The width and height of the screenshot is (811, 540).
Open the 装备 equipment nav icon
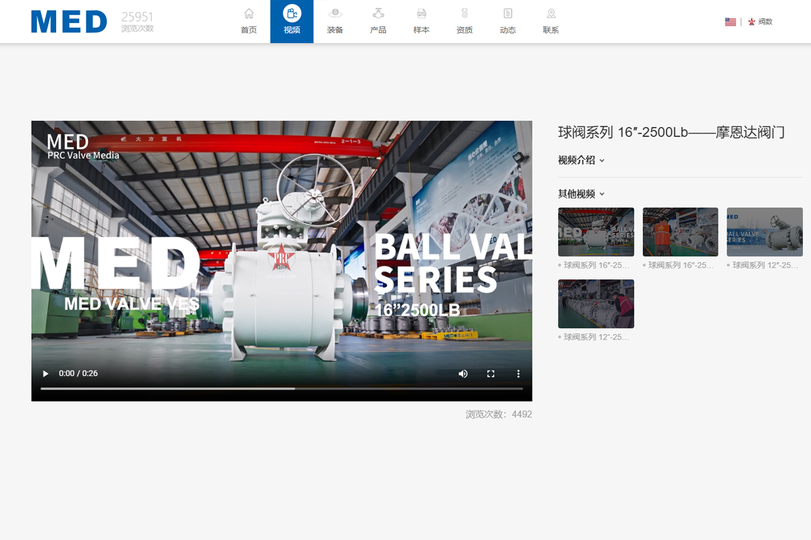click(335, 14)
